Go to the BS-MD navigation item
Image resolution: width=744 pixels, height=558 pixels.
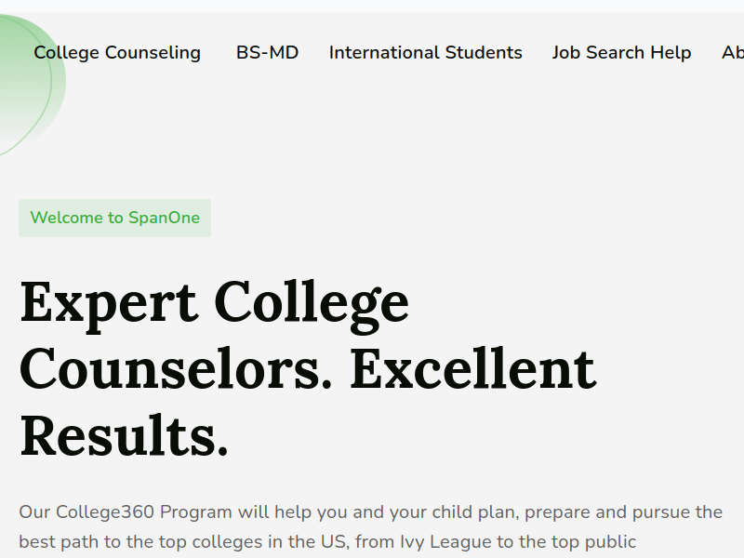click(x=267, y=53)
